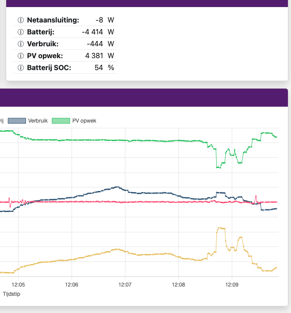The width and height of the screenshot is (291, 313).
Task: Click the 12:08 time axis label
Action: point(178,284)
